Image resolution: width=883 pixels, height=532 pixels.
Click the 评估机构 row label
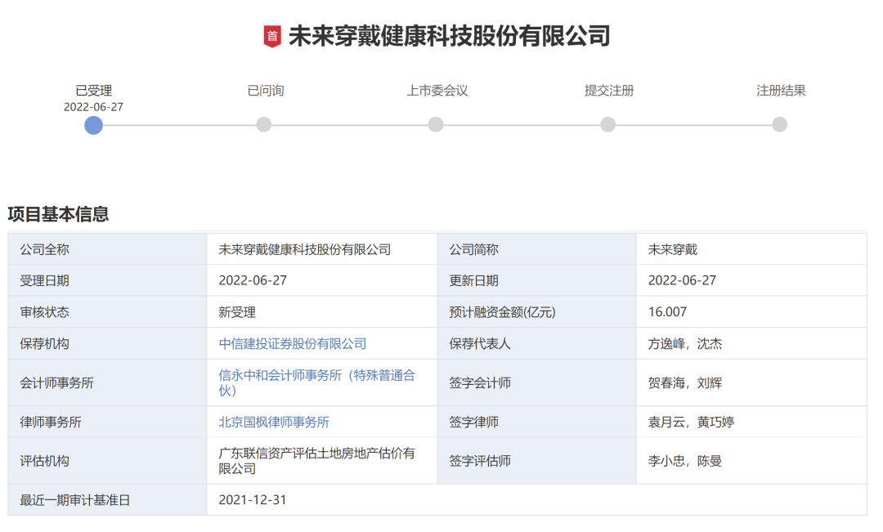pyautogui.click(x=44, y=461)
